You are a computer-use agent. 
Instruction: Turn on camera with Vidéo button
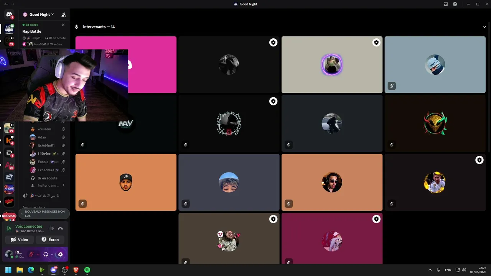(x=19, y=240)
